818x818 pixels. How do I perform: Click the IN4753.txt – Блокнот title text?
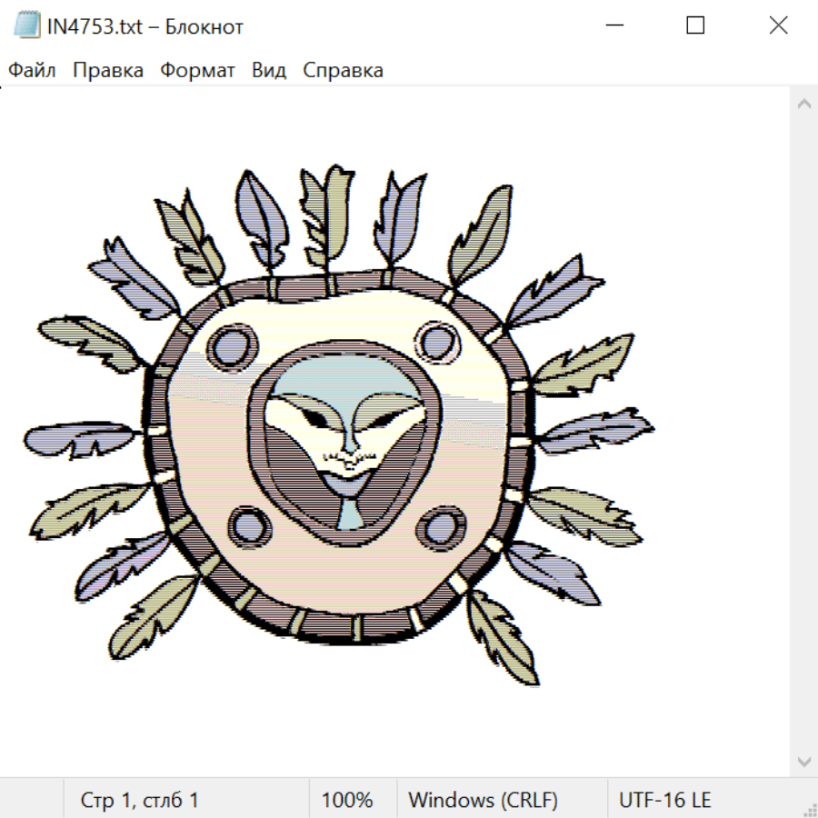pyautogui.click(x=145, y=26)
